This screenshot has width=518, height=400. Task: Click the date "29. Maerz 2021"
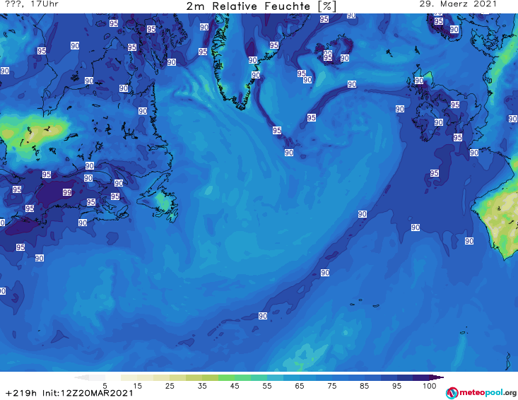(458, 4)
